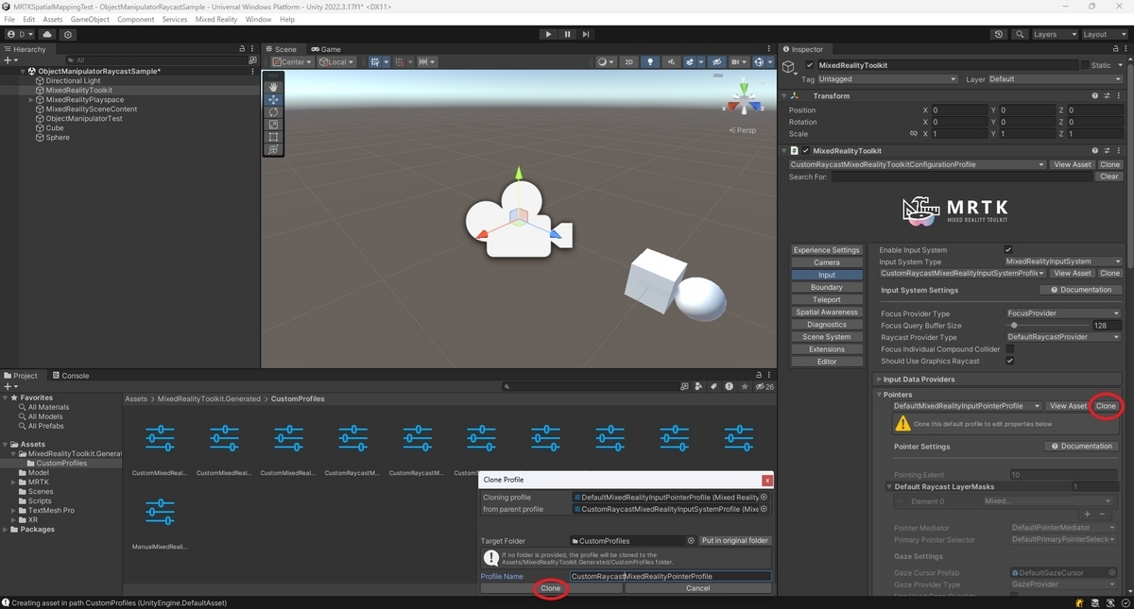Open the Local handle rotation dropdown
The width and height of the screenshot is (1134, 609).
336,62
